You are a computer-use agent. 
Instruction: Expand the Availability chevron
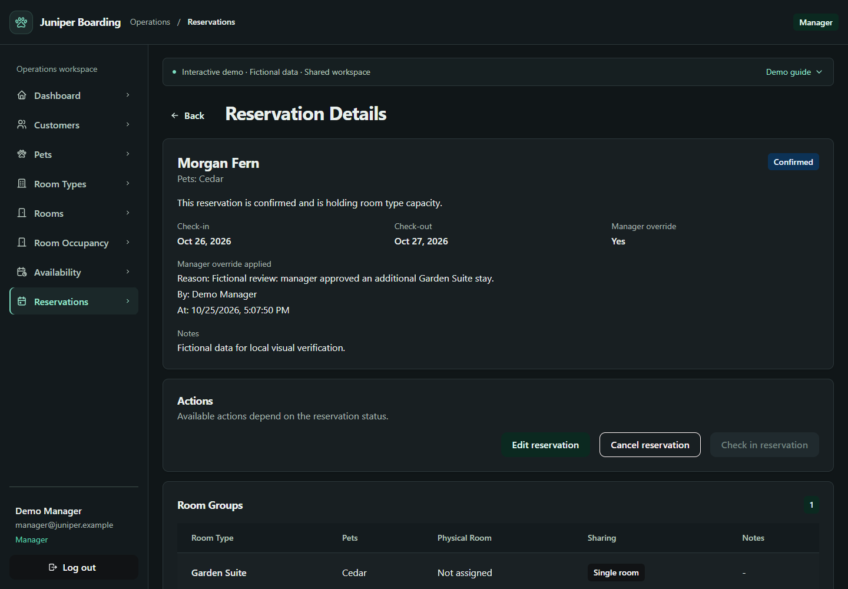point(128,272)
